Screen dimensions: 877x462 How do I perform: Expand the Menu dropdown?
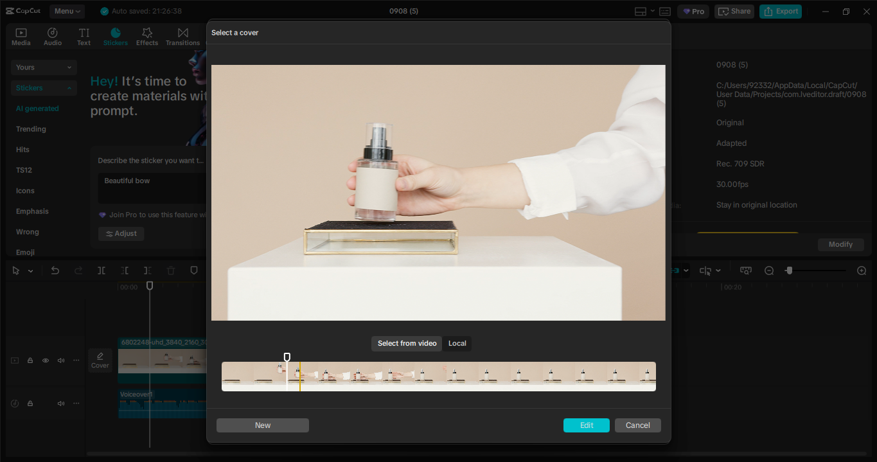(67, 11)
